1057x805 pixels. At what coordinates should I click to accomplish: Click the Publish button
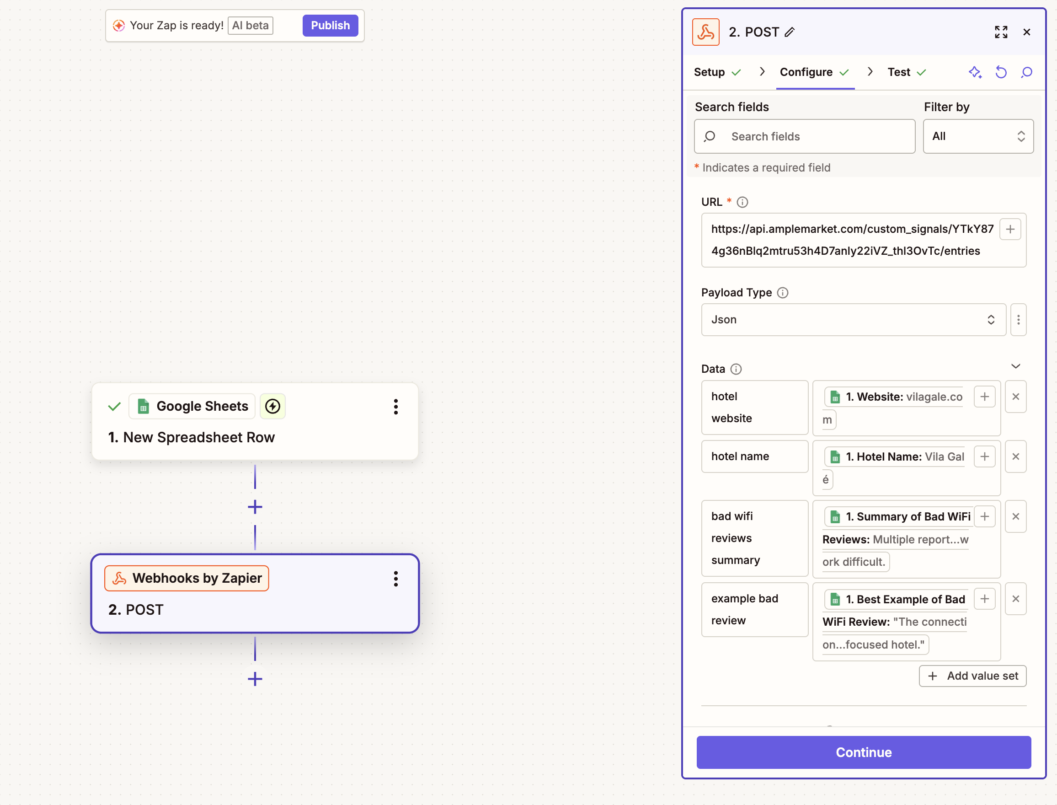pyautogui.click(x=330, y=26)
